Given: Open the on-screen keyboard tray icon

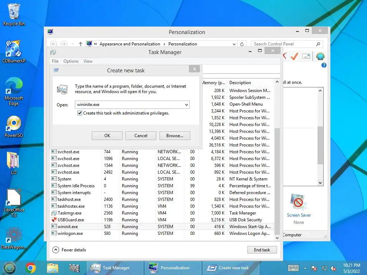Looking at the screenshot, I should click(x=293, y=268).
